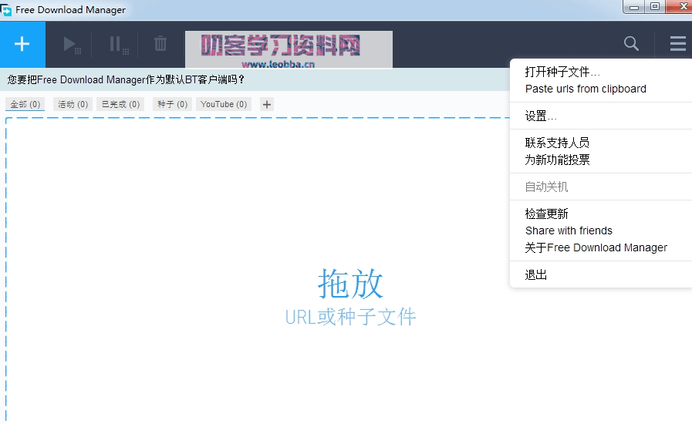Choose 退出 to quit the app
This screenshot has height=424, width=692.
535,275
